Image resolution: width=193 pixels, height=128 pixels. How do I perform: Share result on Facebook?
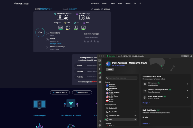point(47,9)
